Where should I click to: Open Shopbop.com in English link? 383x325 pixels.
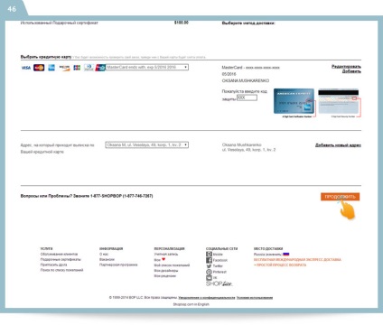click(191, 304)
